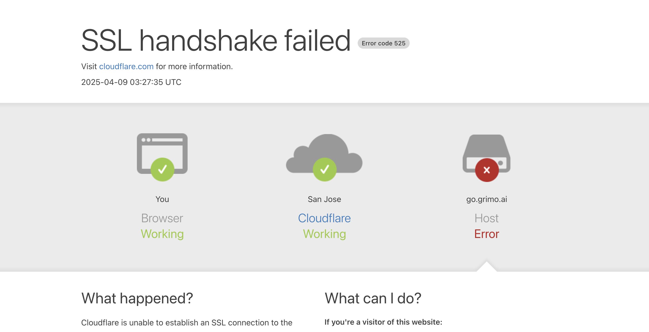Click the What happened? heading
This screenshot has height=332, width=649.
(x=137, y=298)
